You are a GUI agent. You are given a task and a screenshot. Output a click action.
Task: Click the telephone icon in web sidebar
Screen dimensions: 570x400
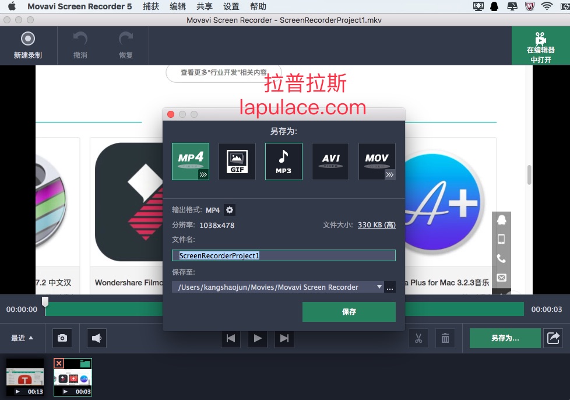[x=501, y=258]
